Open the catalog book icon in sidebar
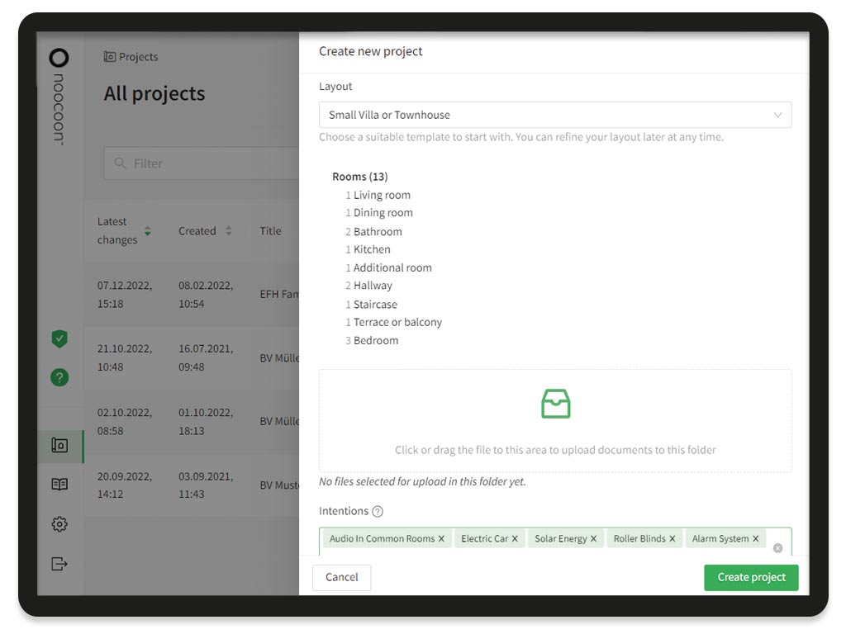 tap(59, 485)
